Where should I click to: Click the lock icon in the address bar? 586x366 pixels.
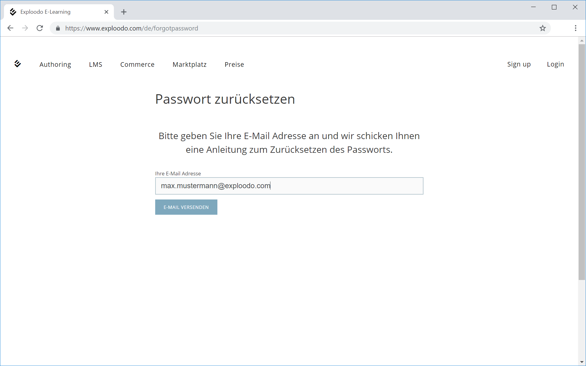(x=58, y=28)
